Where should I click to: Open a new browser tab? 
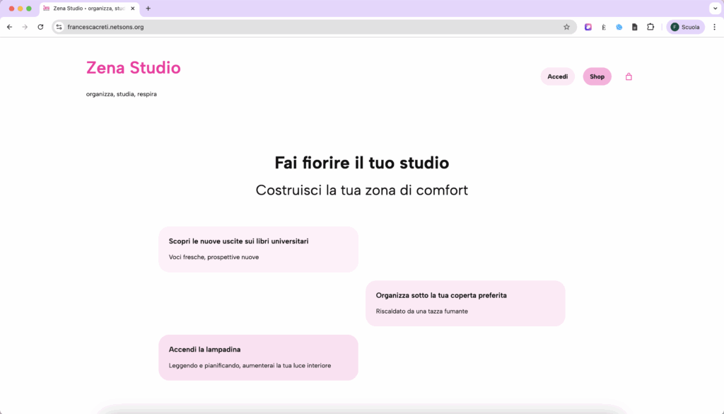point(148,8)
